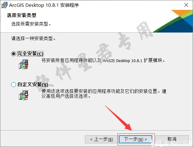
Task: Click the watermark logo at bottom corner
Action: point(172,143)
